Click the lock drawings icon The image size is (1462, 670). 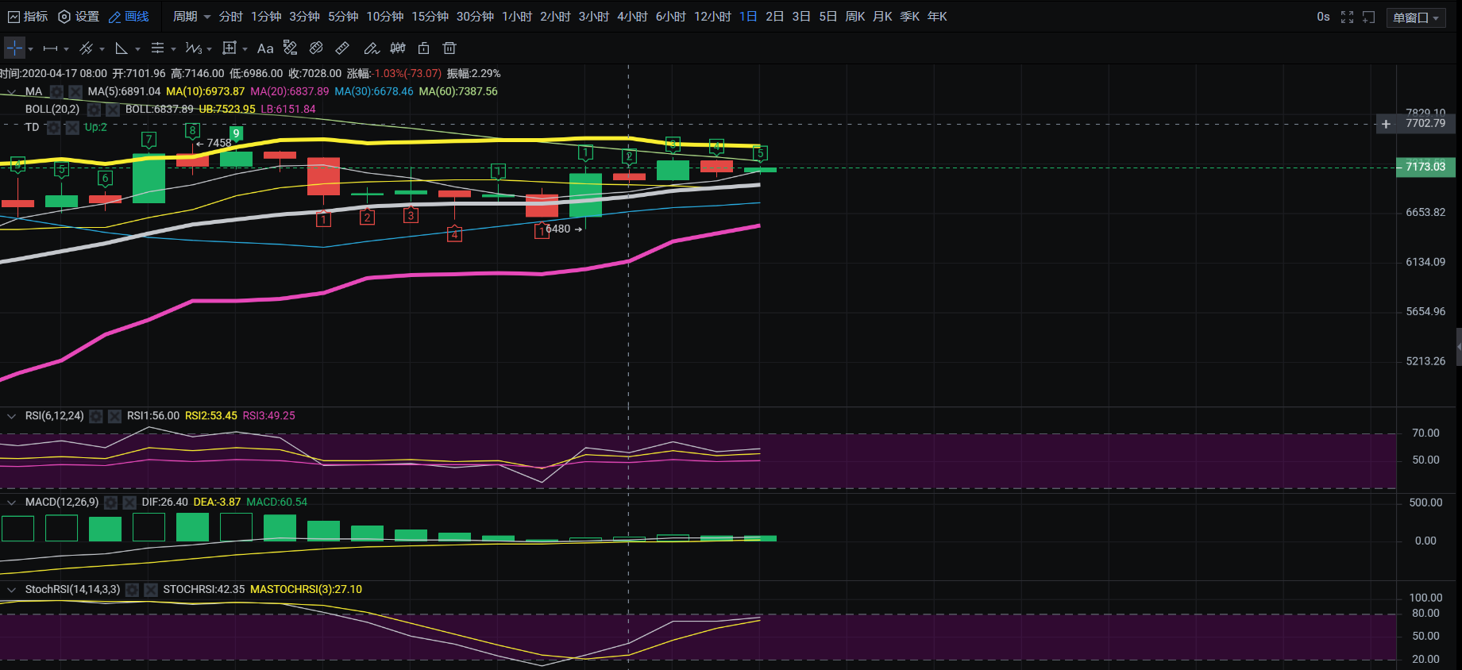click(x=424, y=48)
